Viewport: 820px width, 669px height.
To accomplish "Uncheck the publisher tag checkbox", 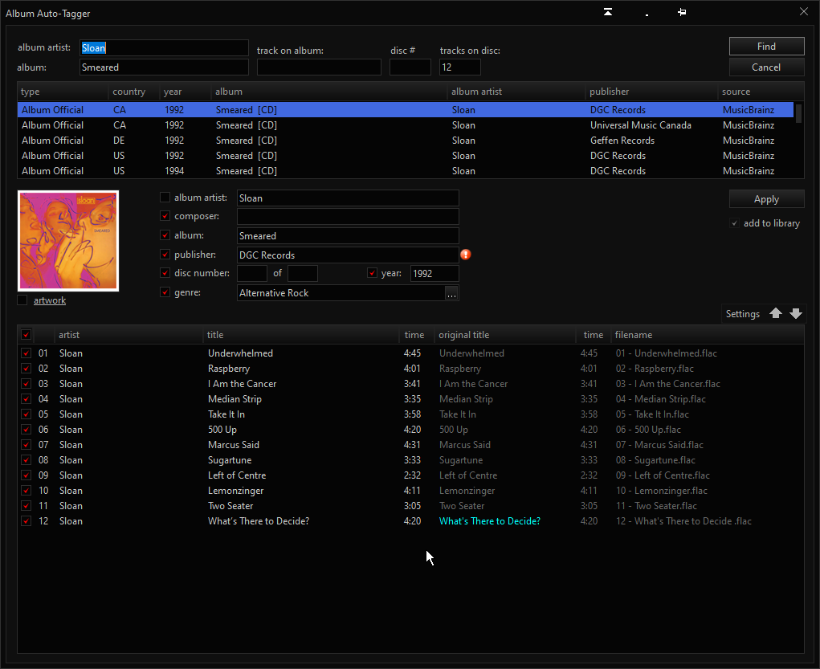I will (165, 255).
